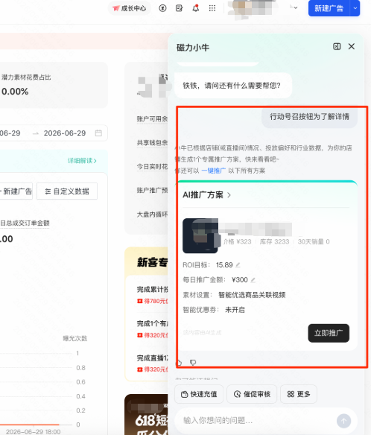Click the 立即推广 button
The height and width of the screenshot is (435, 371).
click(x=329, y=333)
